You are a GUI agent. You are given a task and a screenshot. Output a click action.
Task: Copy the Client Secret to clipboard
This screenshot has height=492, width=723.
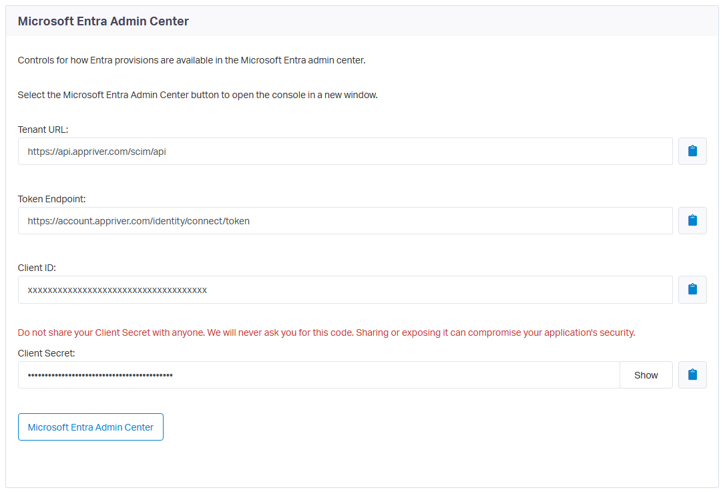(x=692, y=375)
